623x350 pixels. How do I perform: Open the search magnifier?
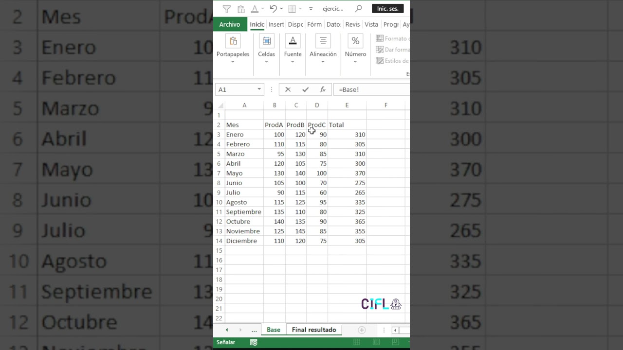(359, 9)
